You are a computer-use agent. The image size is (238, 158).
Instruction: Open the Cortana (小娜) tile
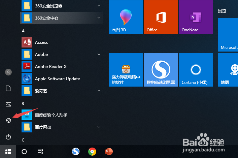(x=196, y=70)
